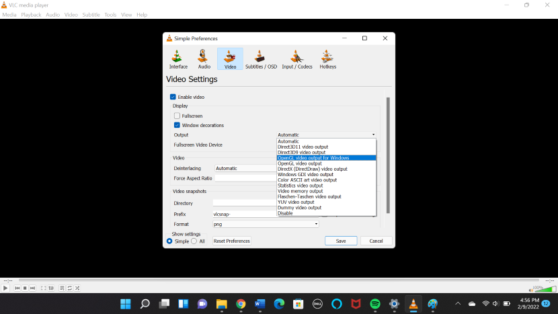This screenshot has height=314, width=558.
Task: Select Simple show settings radio button
Action: click(169, 241)
